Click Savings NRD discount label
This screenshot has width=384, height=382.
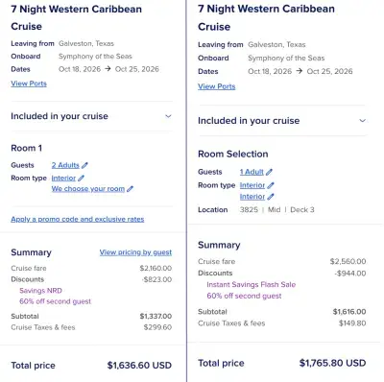coord(40,291)
